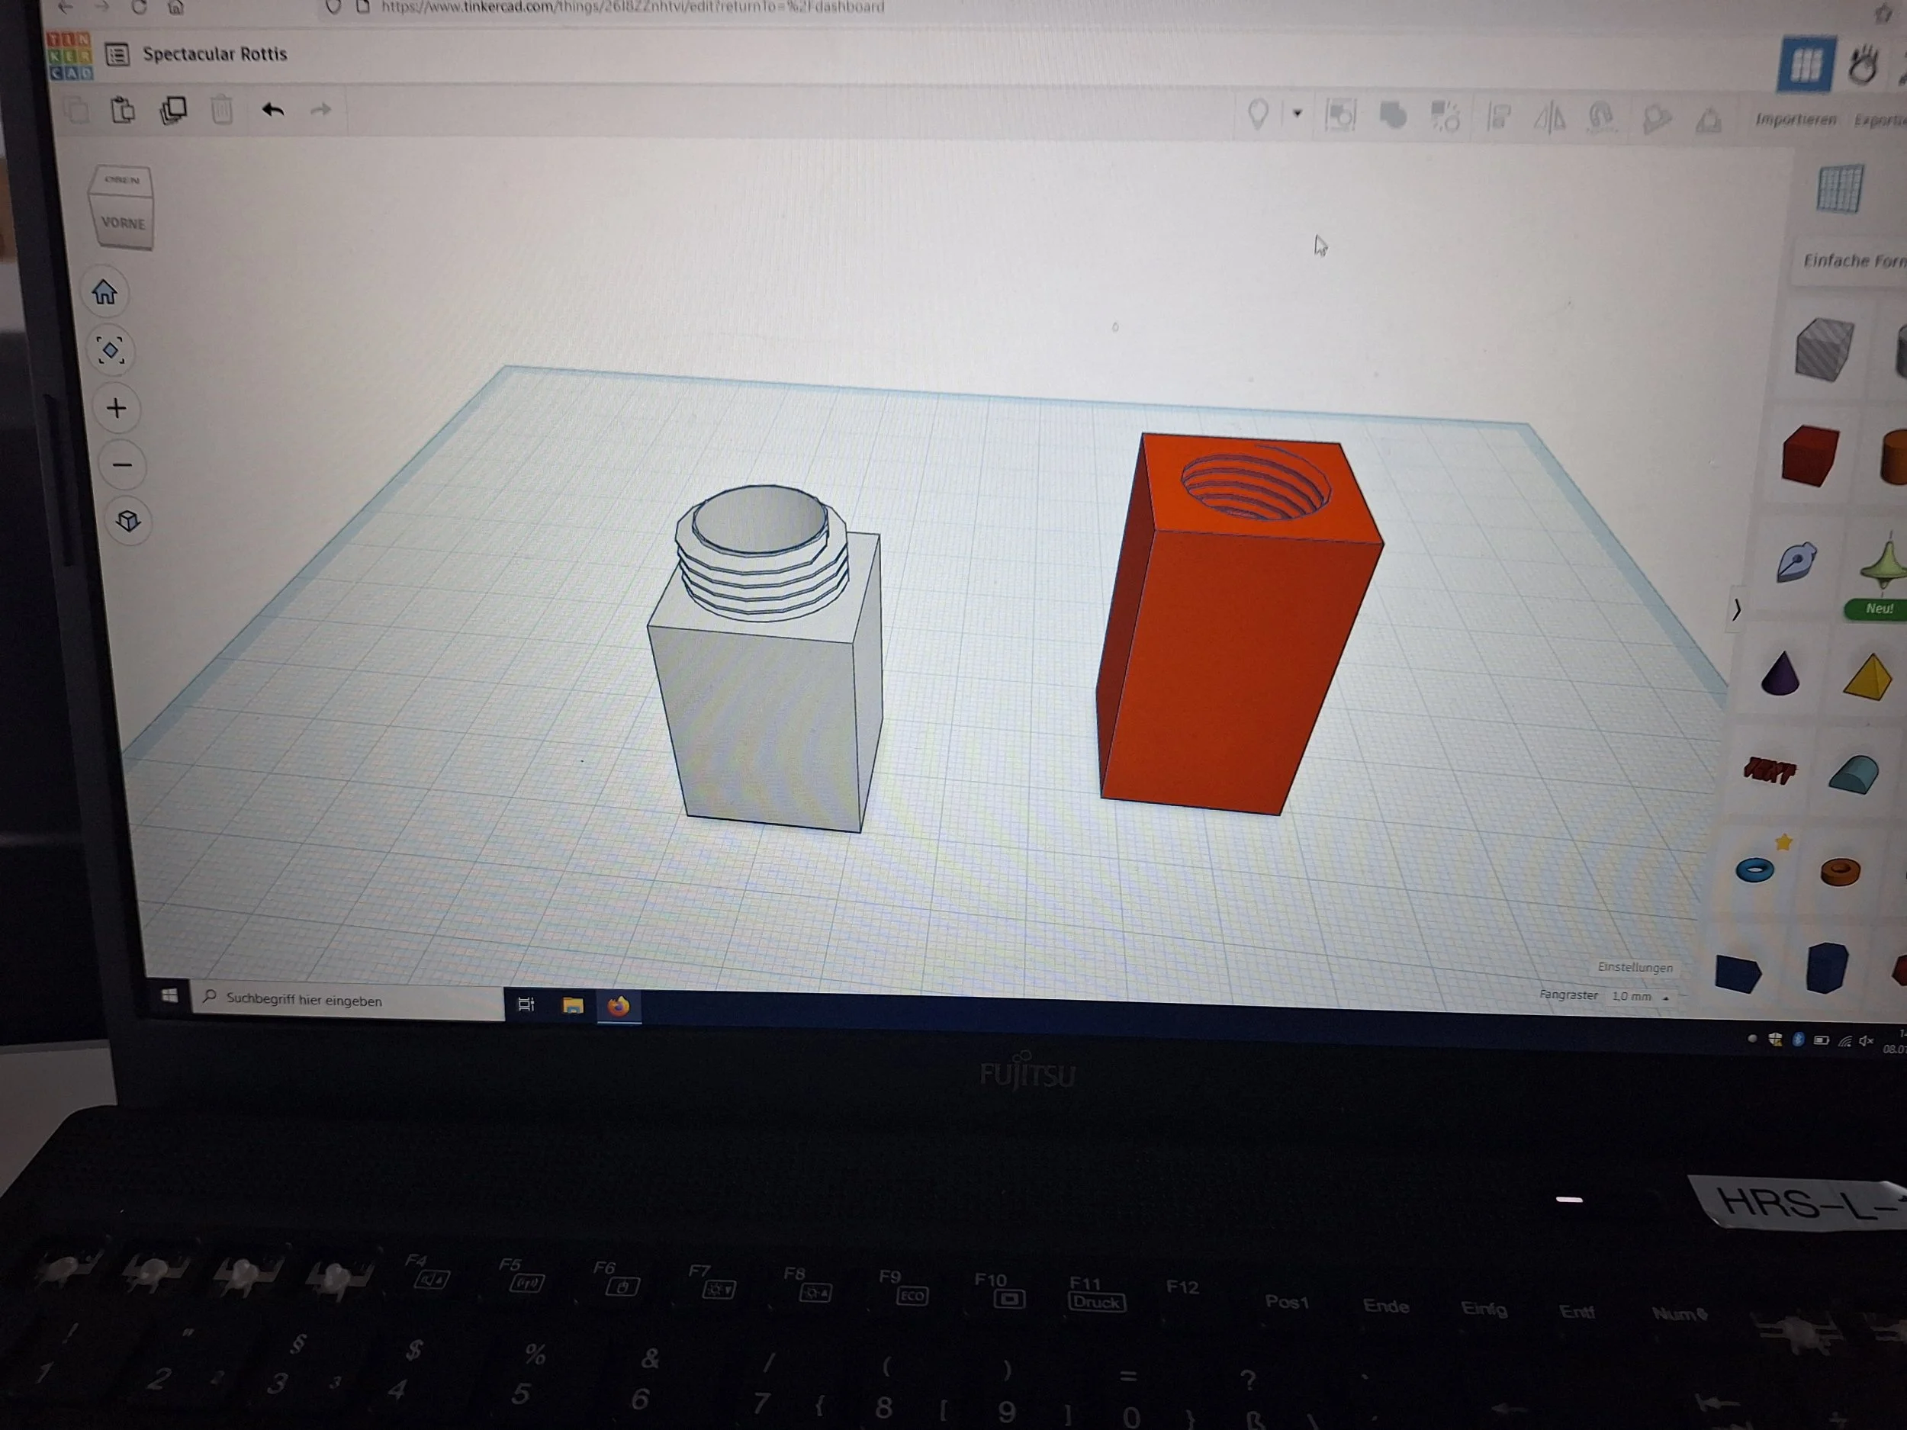Click the Mirror tool icon

point(1549,117)
